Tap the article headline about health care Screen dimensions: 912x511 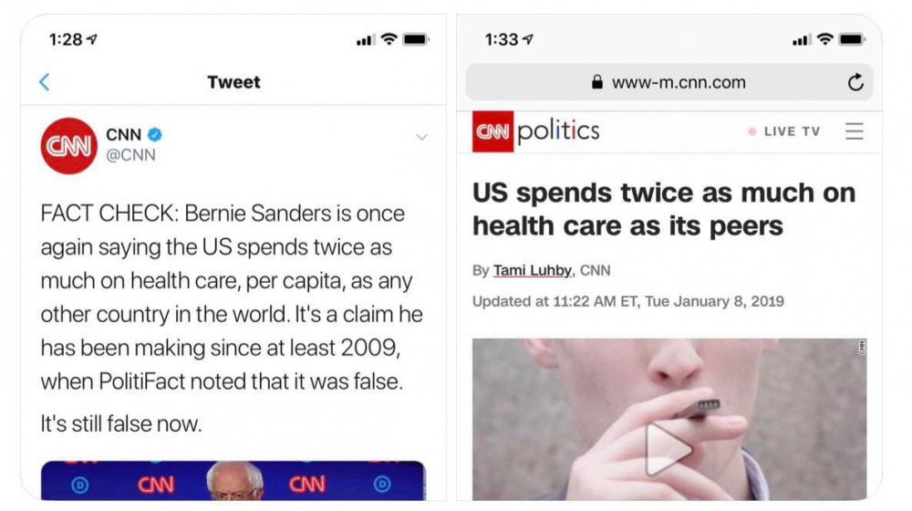tap(663, 209)
